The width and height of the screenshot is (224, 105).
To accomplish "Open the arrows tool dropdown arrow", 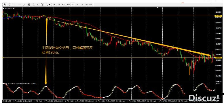I will tap(50, 4).
